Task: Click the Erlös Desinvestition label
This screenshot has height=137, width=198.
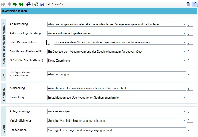Action: 23,42
